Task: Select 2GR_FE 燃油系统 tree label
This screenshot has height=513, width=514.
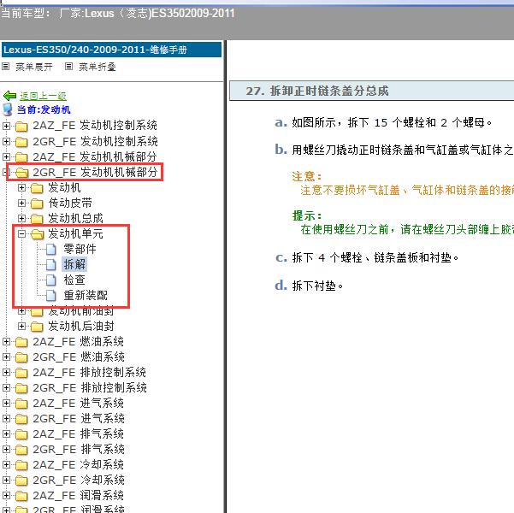Action: point(79,357)
